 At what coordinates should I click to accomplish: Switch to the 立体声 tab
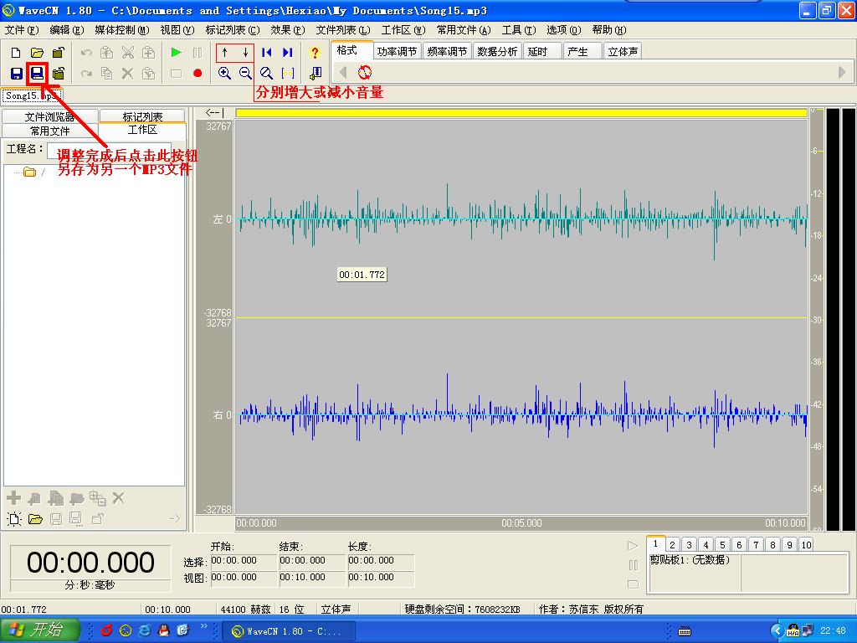point(623,51)
